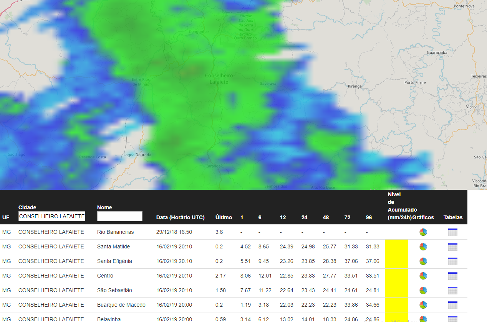Click the Conselheiro Lafaiete label on the map
Viewport: 487px width, 322px height.
pyautogui.click(x=219, y=79)
